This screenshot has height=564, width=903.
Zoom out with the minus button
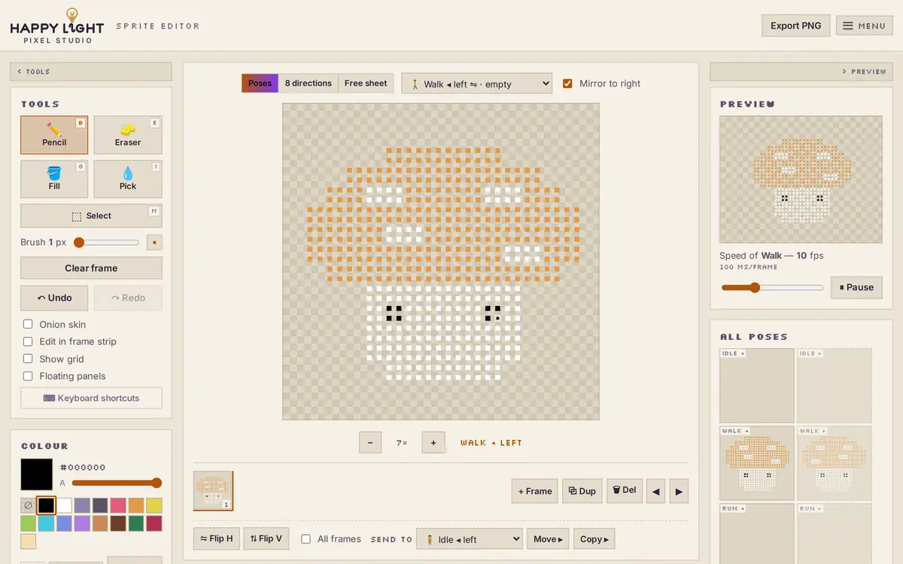[x=370, y=443]
